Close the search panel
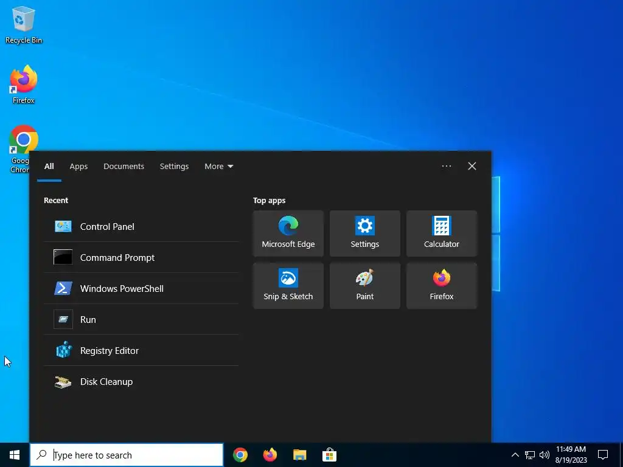623x467 pixels. click(x=472, y=167)
